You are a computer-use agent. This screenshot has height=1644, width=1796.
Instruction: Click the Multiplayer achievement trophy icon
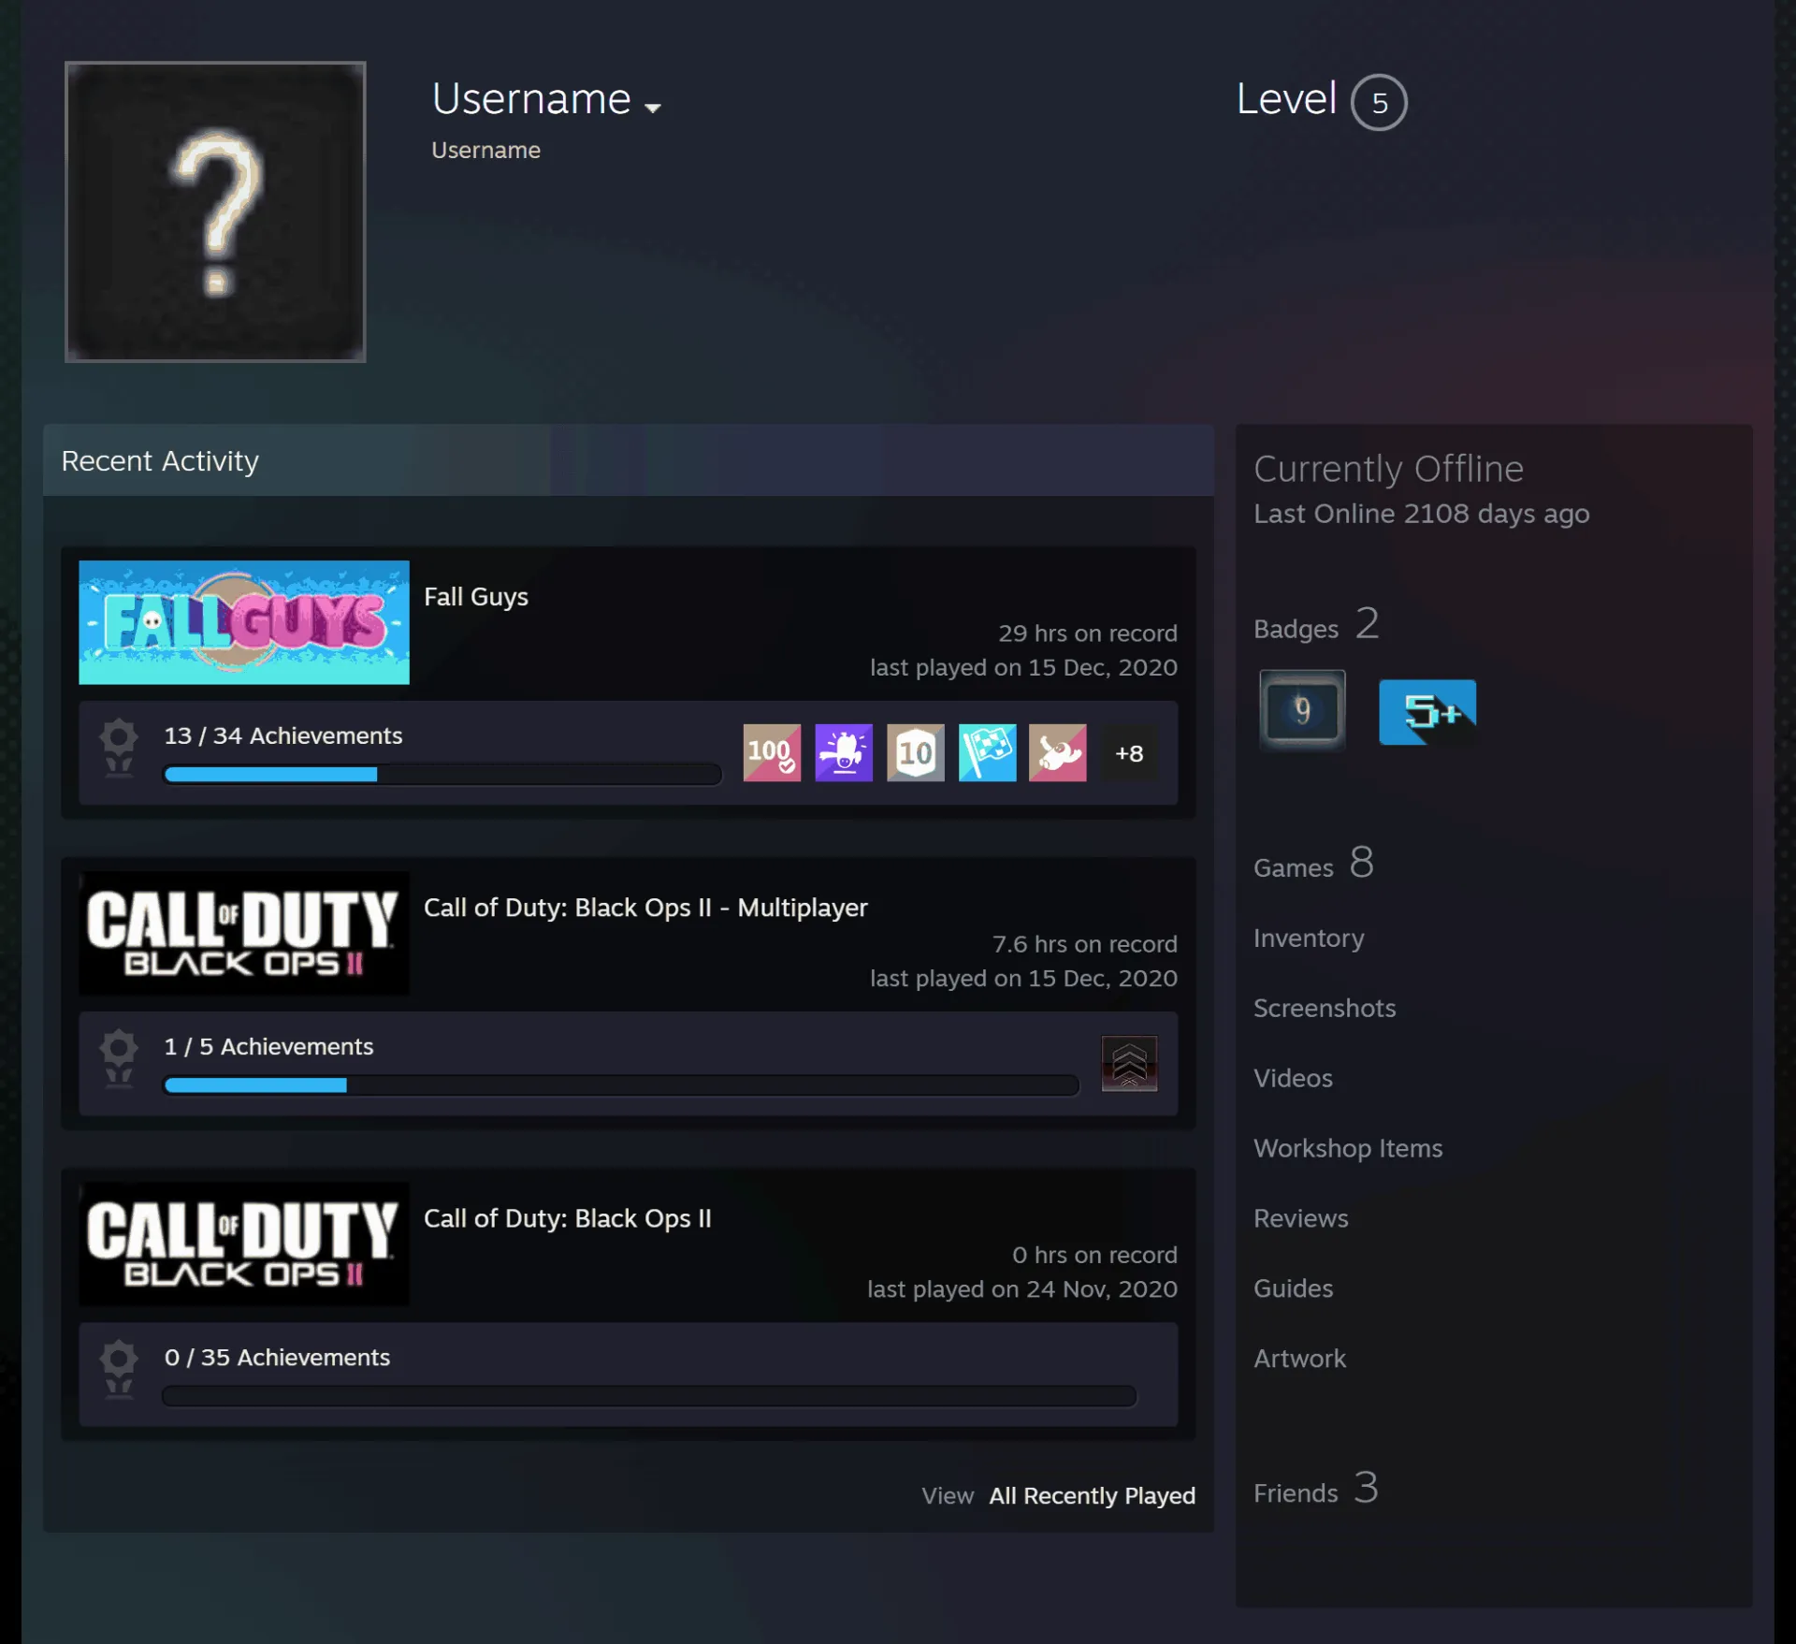click(119, 1058)
